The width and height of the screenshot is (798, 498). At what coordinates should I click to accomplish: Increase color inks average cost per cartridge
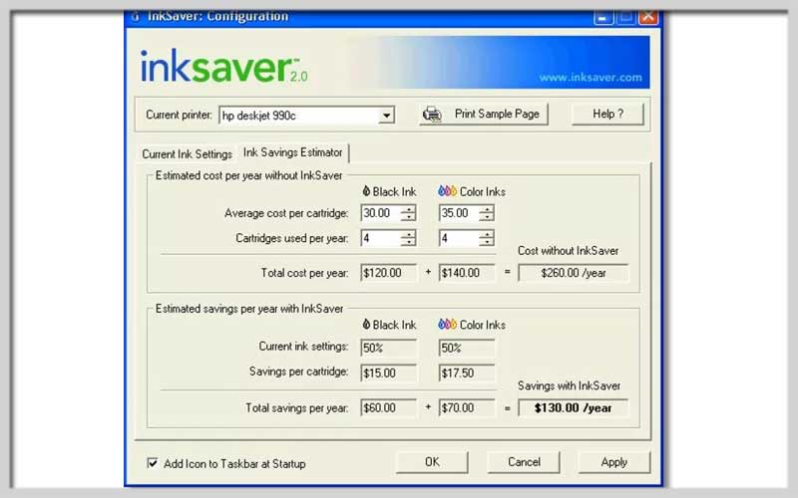coord(487,209)
